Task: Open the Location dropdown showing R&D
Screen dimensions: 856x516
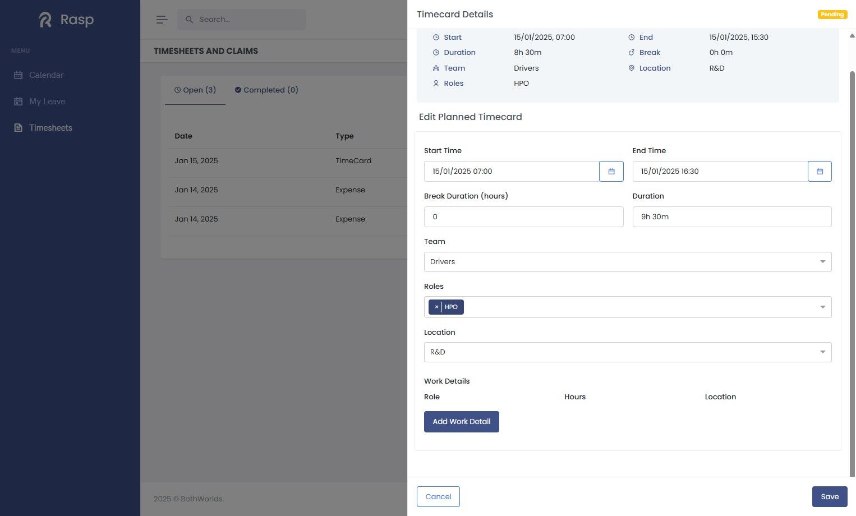Action: [x=628, y=352]
